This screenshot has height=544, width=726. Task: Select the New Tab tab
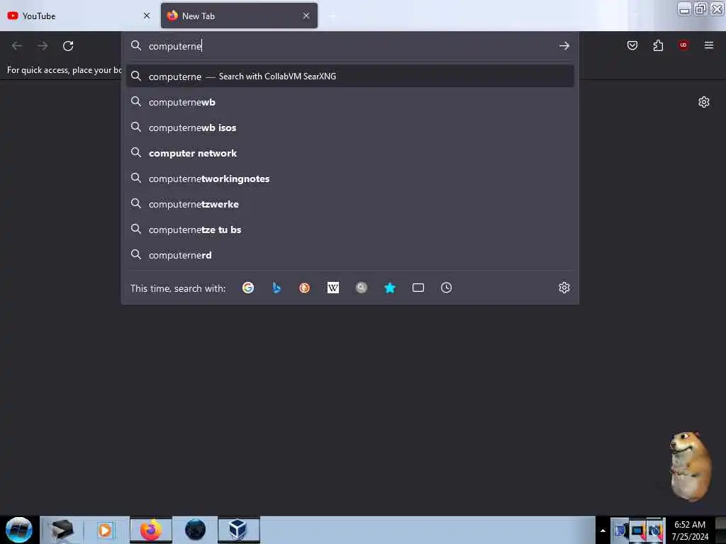239,16
